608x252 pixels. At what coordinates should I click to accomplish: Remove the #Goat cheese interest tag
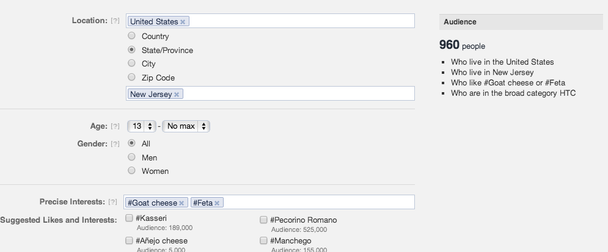pos(181,203)
